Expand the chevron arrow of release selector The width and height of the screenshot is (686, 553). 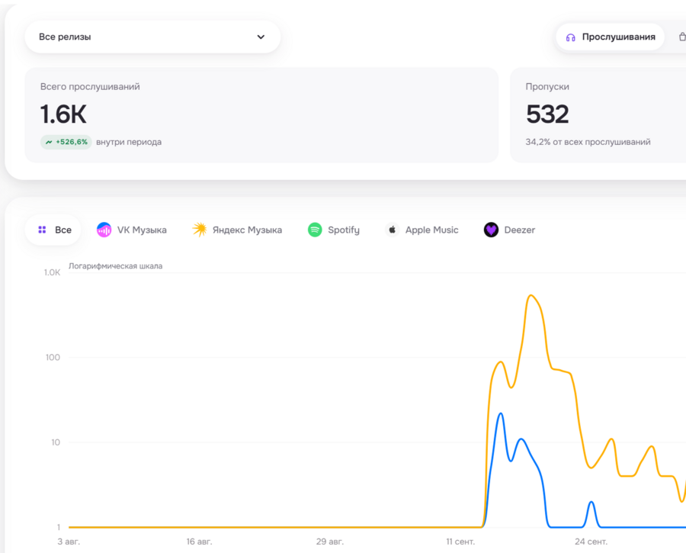click(x=261, y=37)
